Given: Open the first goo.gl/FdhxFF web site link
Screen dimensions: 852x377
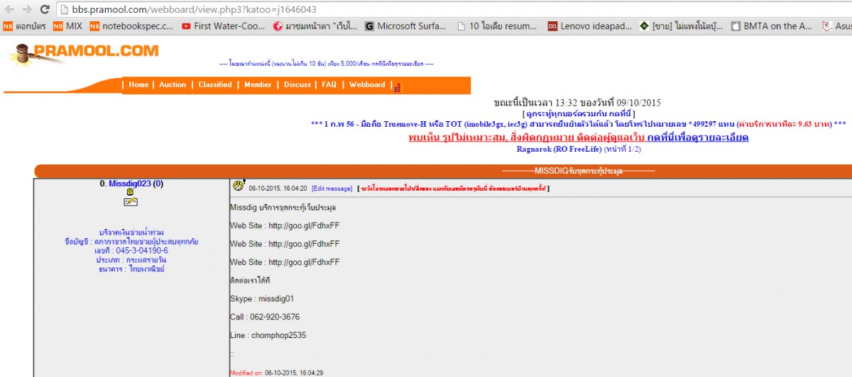Looking at the screenshot, I should click(304, 225).
